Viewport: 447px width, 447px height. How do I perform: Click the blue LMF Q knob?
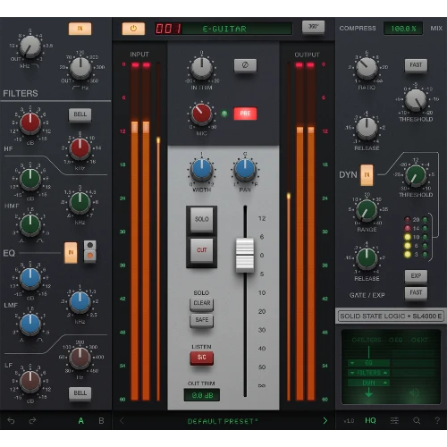(30, 324)
